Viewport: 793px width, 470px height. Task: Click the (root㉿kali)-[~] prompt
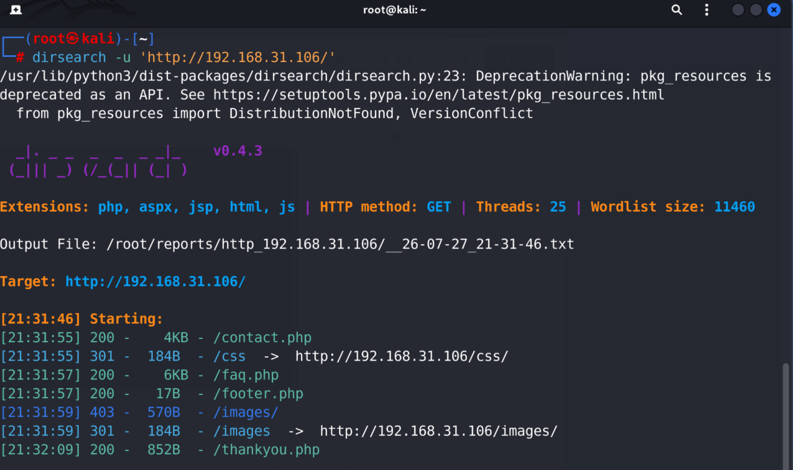click(x=90, y=39)
